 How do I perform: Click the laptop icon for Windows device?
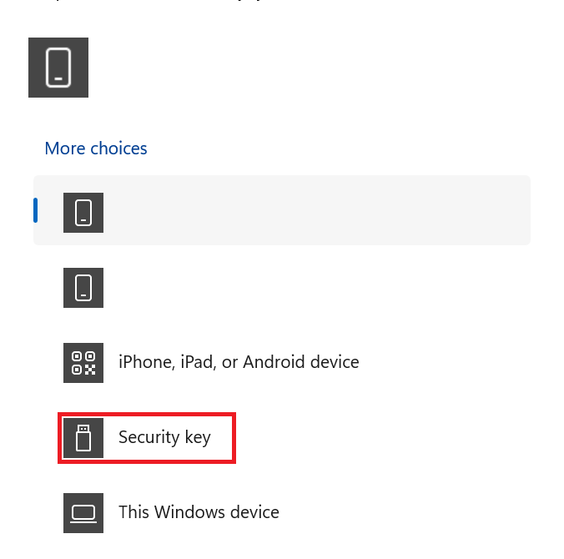83,512
